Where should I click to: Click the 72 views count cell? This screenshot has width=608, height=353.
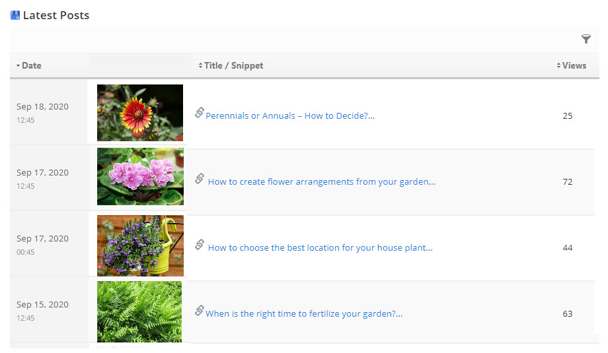click(568, 182)
